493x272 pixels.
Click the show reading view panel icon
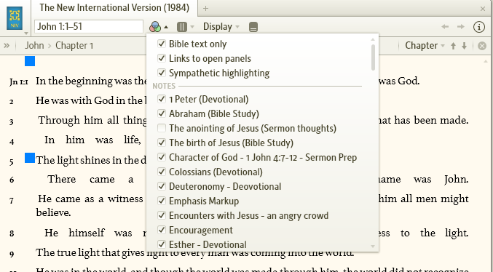[253, 27]
